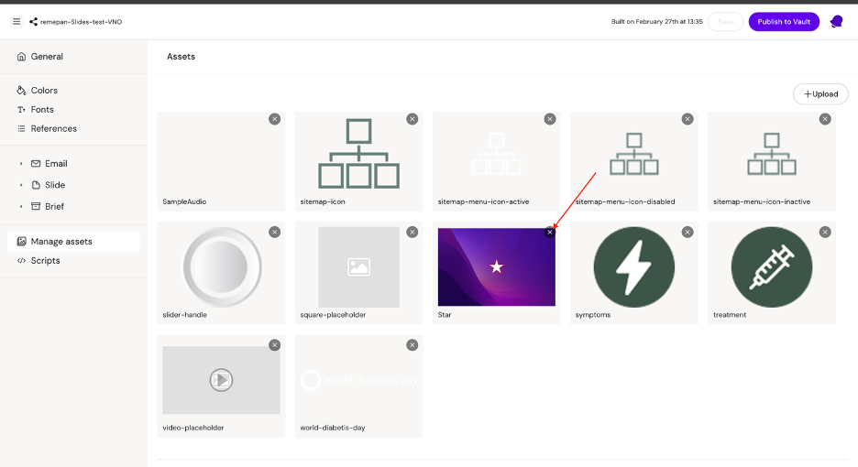Click the SampleAudio label
The image size is (858, 467).
tap(184, 201)
